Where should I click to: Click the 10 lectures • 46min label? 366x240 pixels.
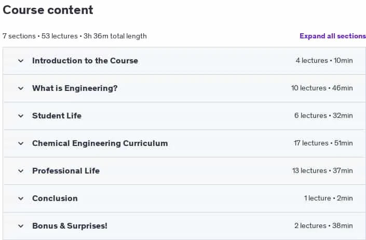[322, 88]
